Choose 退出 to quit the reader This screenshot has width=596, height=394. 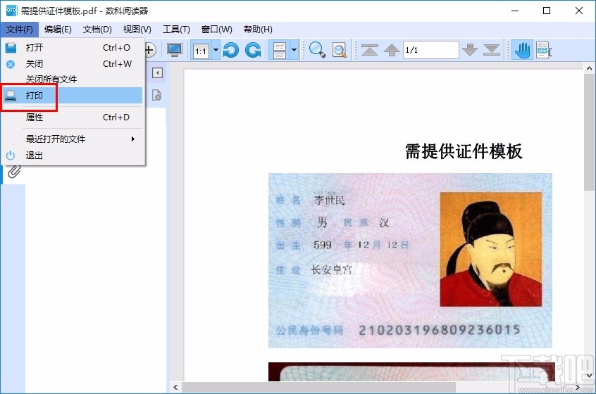click(73, 155)
